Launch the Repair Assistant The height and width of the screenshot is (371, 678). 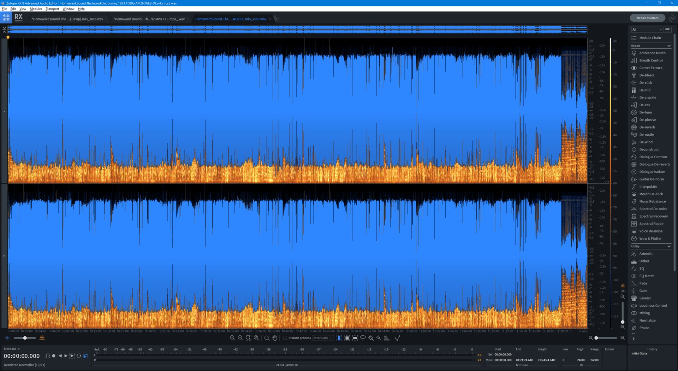647,18
